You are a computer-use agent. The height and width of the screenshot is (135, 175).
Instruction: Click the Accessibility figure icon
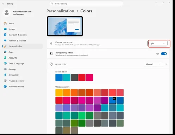tap(5, 75)
